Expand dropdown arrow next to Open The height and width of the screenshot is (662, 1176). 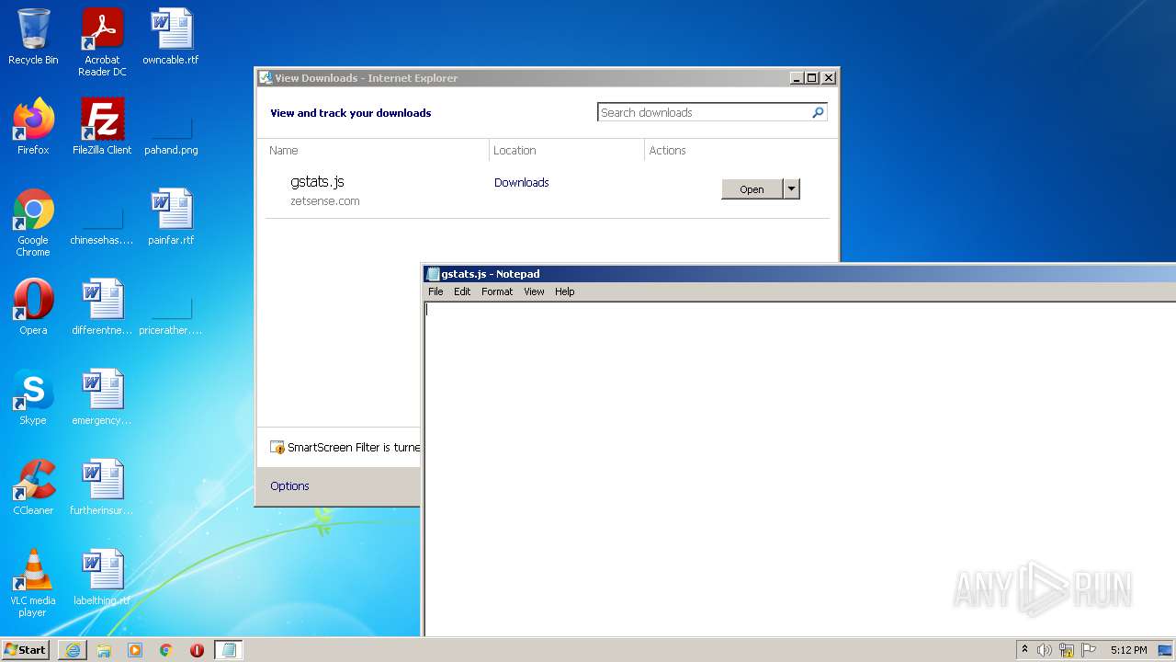(x=791, y=189)
